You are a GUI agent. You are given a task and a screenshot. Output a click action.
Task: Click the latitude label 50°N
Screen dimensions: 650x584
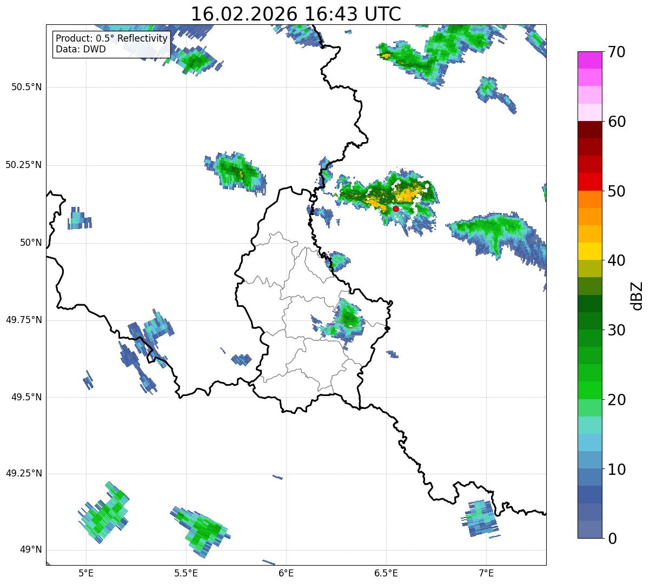point(31,243)
